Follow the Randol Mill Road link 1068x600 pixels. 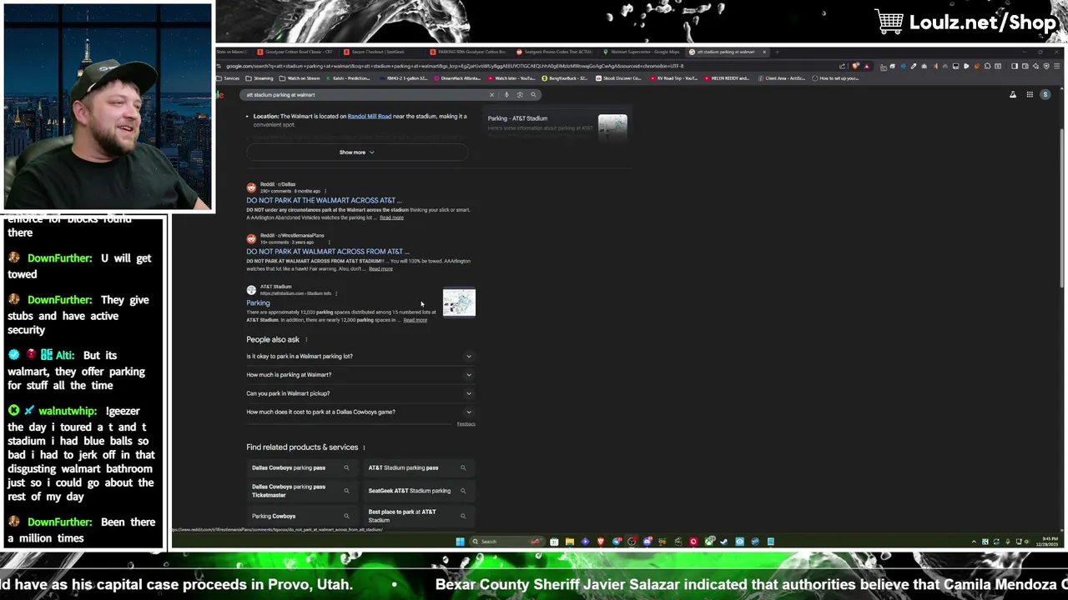click(x=369, y=117)
